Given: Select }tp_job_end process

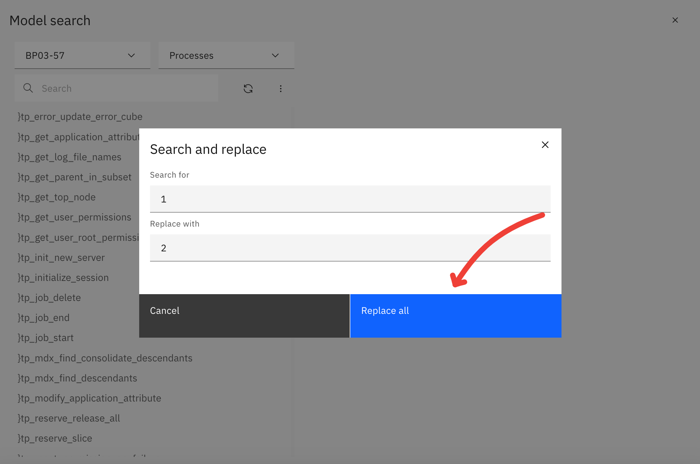Looking at the screenshot, I should [43, 318].
